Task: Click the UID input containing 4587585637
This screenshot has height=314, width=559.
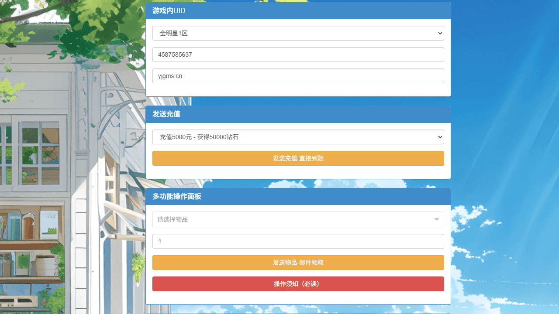Action: (x=298, y=55)
